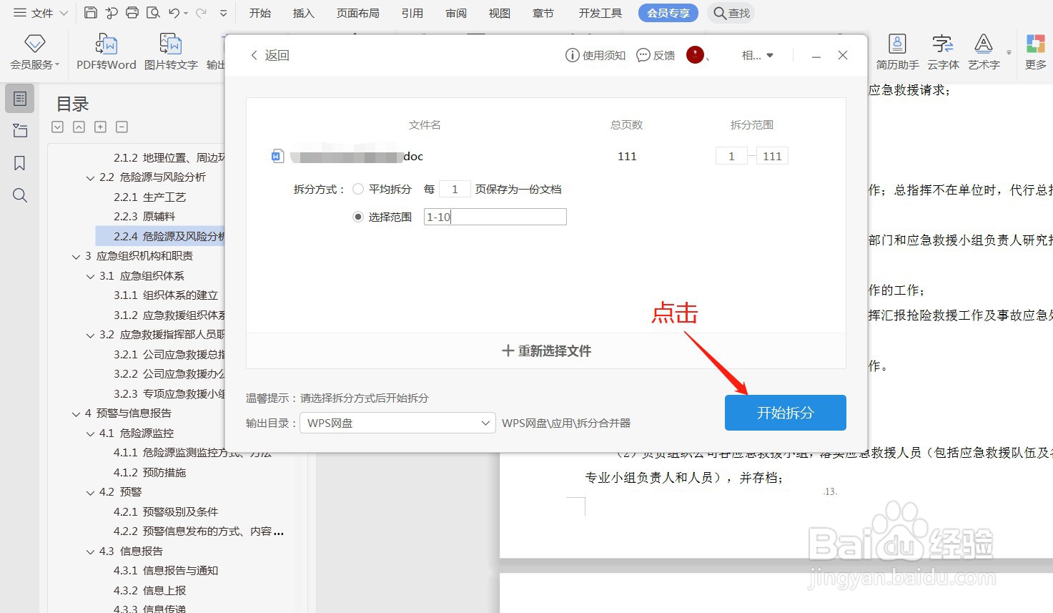
Task: Collapse the 2.2 危险源与风险分析 tree node
Action: click(x=90, y=177)
